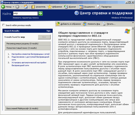135x115 pixels.
Task: Expand toolbar overflow chevron at right
Action: [x=133, y=23]
